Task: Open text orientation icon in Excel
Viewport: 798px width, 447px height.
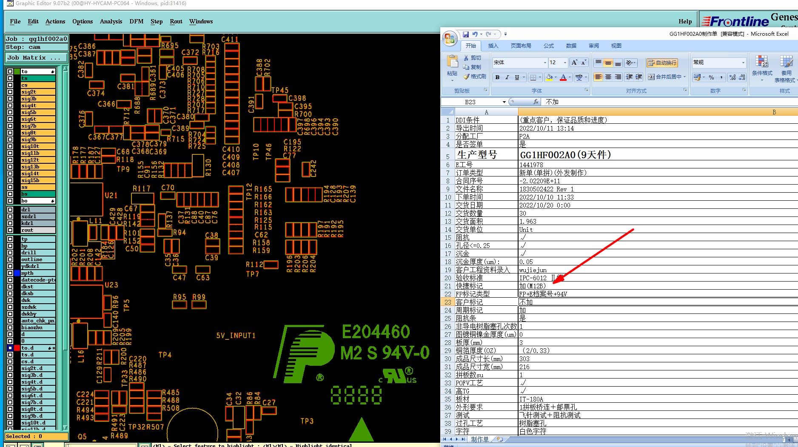Action: click(630, 63)
